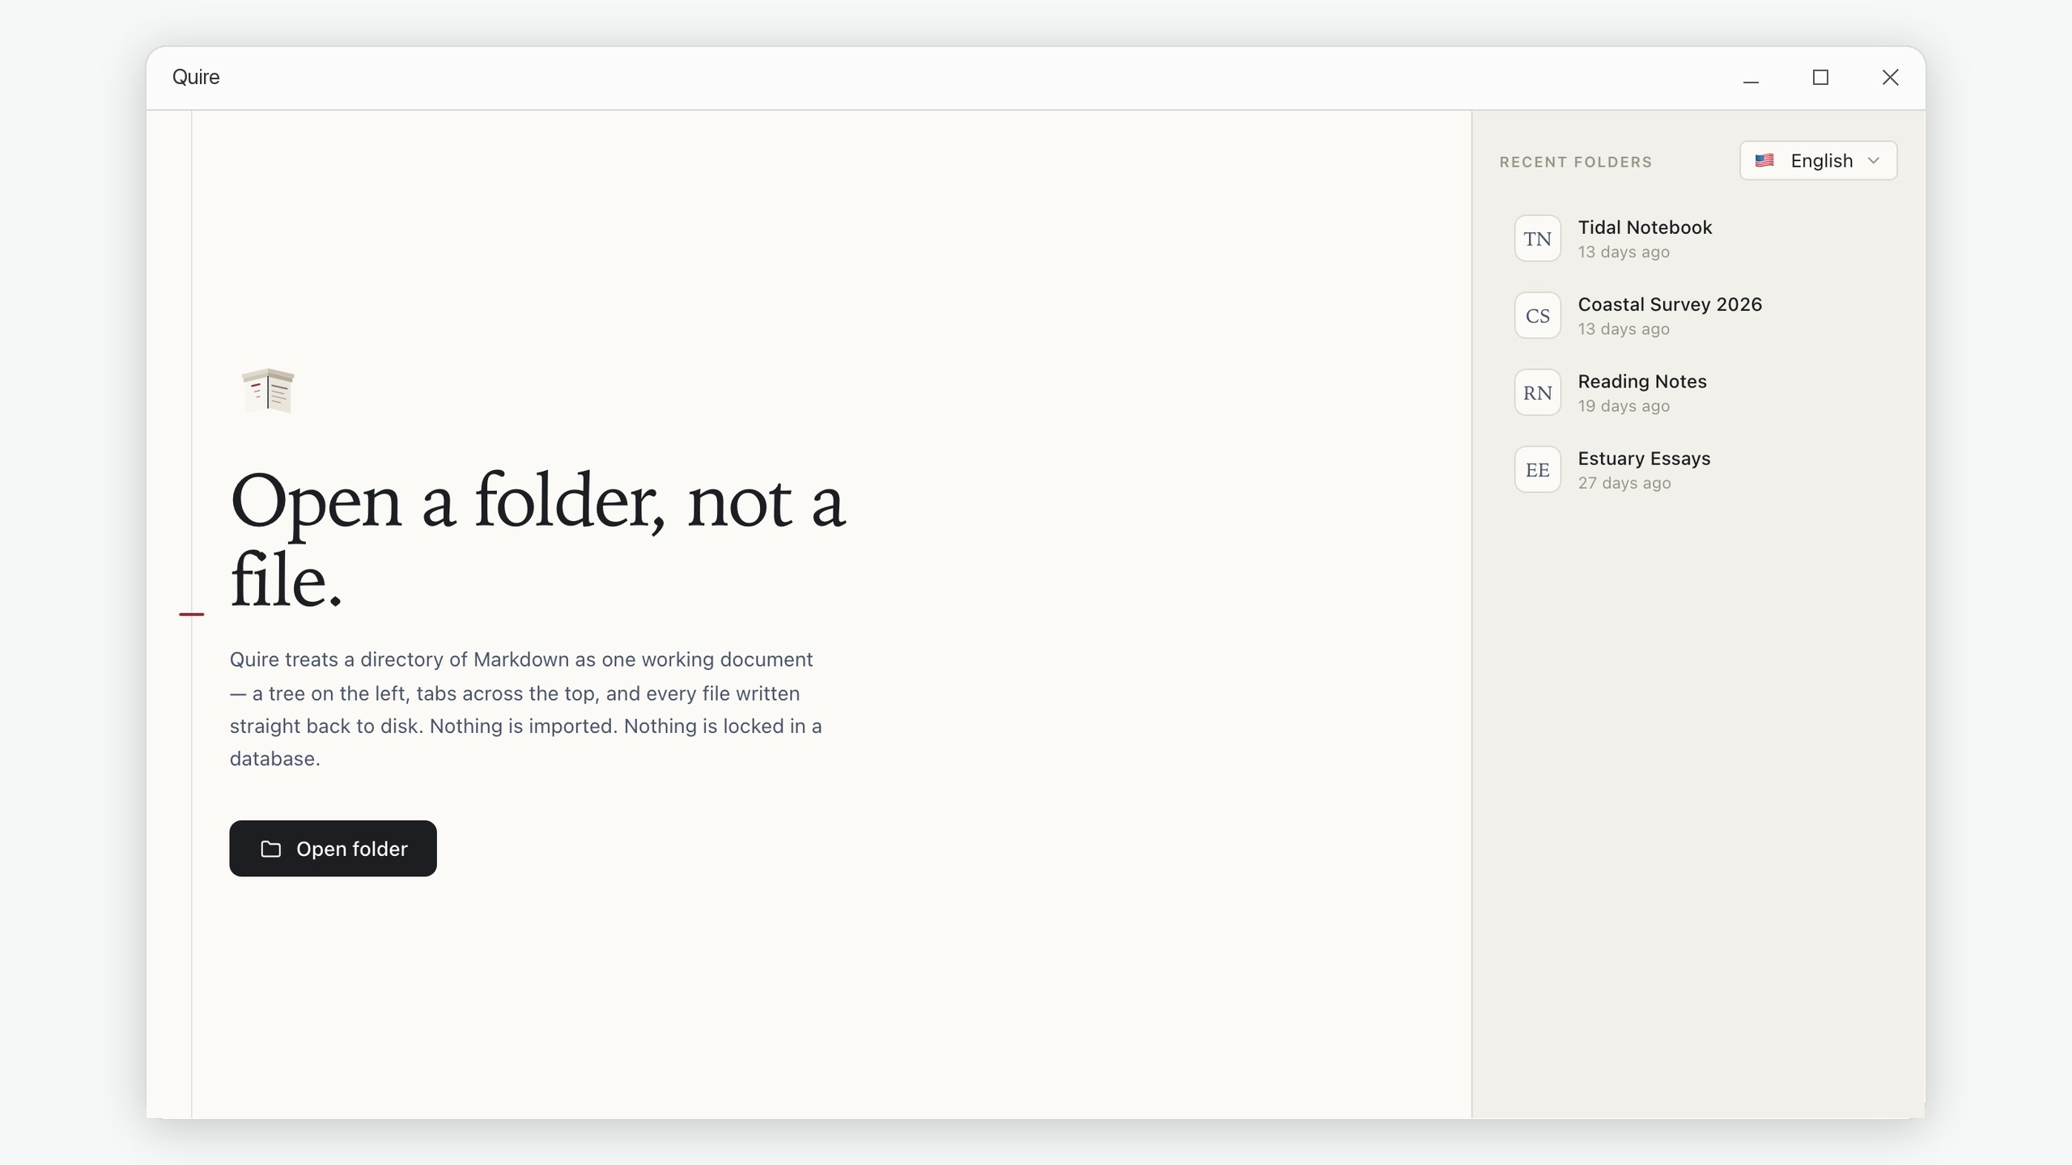Open the Tidal Notebook recent folder
Image resolution: width=2072 pixels, height=1165 pixels.
(x=1698, y=239)
